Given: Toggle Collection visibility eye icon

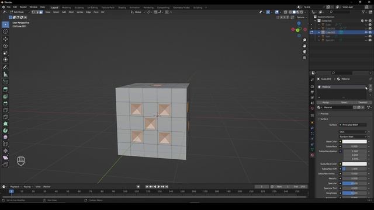Looking at the screenshot, I should click(x=366, y=21).
